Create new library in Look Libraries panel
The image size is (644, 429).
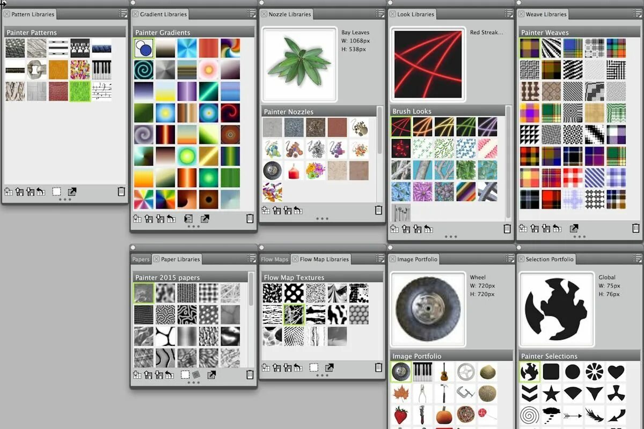click(394, 228)
